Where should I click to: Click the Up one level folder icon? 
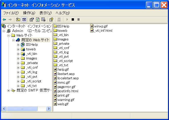[18, 19]
